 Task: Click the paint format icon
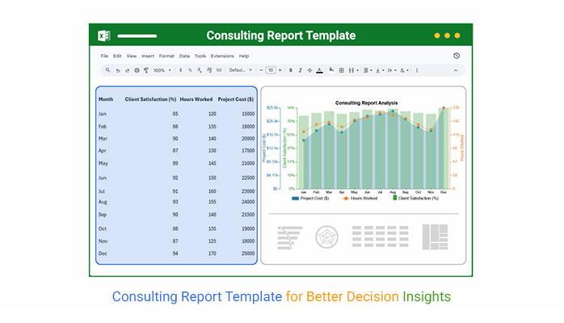pos(146,70)
